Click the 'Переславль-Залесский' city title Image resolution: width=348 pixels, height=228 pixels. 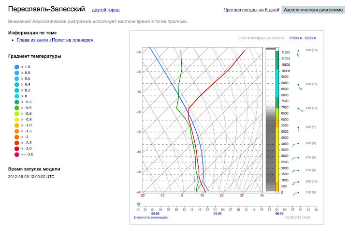click(46, 9)
